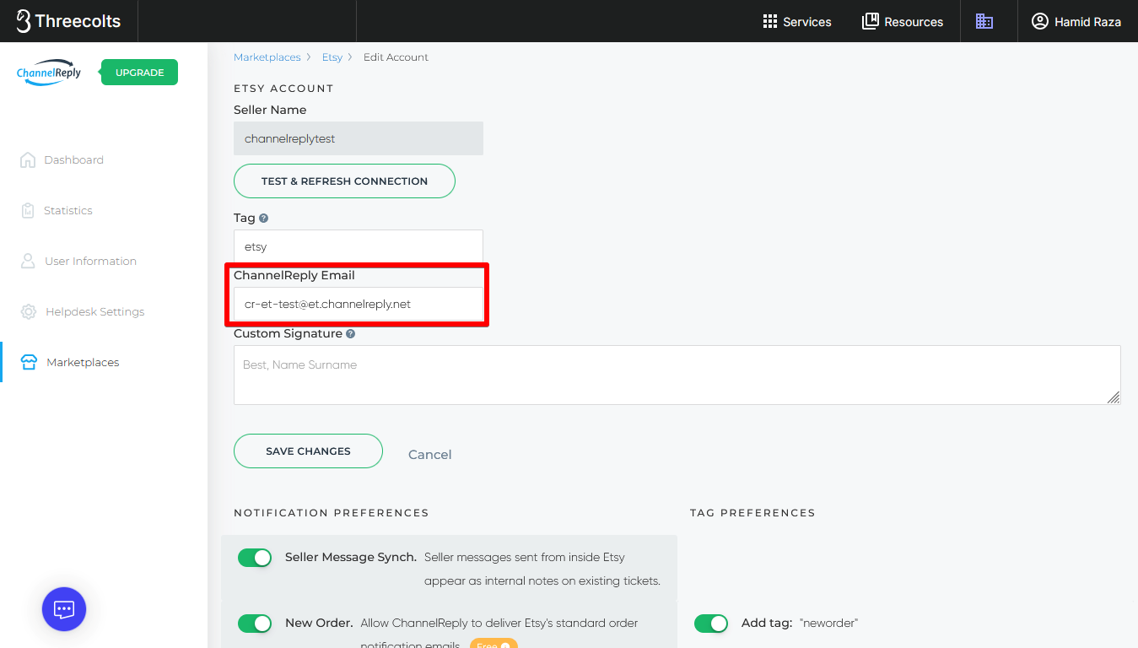Click the Seller Name field

pyautogui.click(x=359, y=138)
